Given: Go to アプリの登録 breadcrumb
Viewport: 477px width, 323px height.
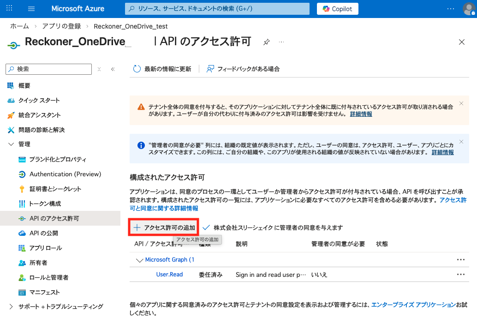Looking at the screenshot, I should pyautogui.click(x=61, y=26).
